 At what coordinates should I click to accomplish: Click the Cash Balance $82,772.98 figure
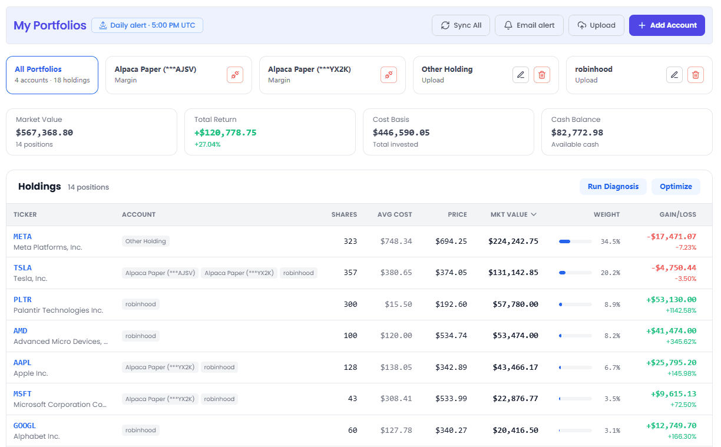click(x=577, y=133)
